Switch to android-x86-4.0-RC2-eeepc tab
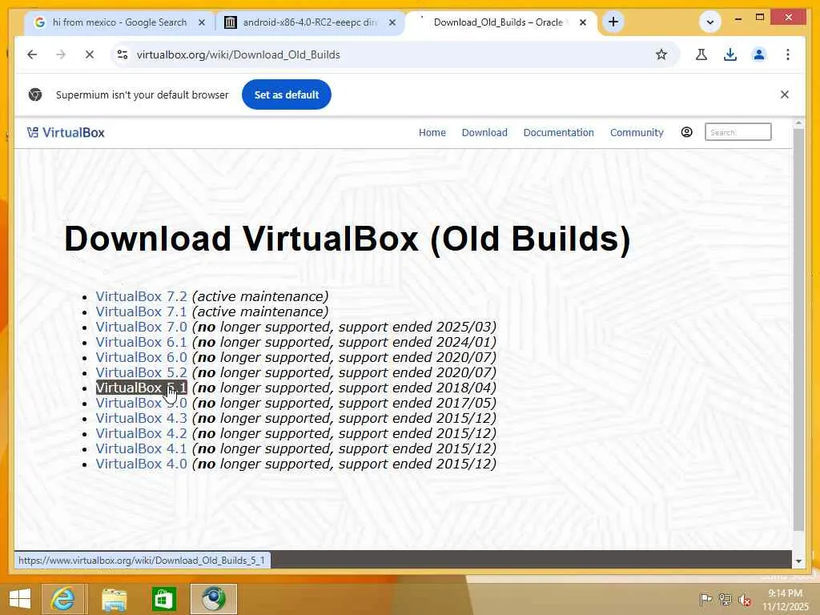Viewport: 820px width, 615px height. (310, 22)
